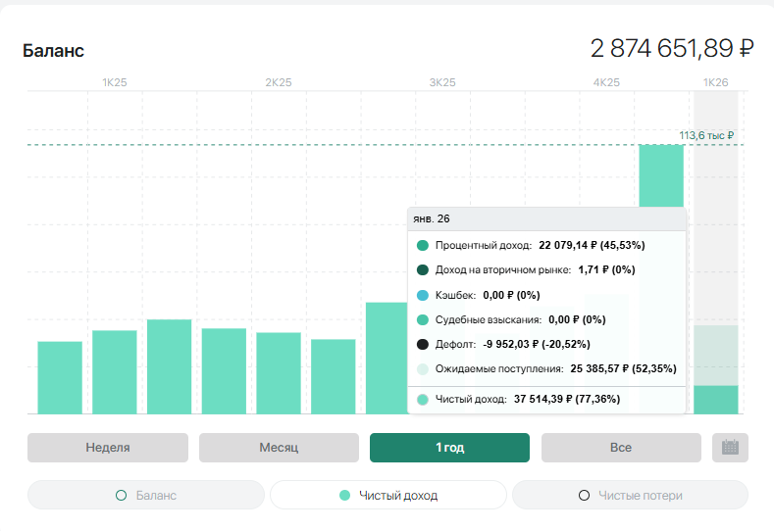The width and height of the screenshot is (774, 531).
Task: Click the total balance 2 874 651,89 ₽
Action: [x=672, y=48]
